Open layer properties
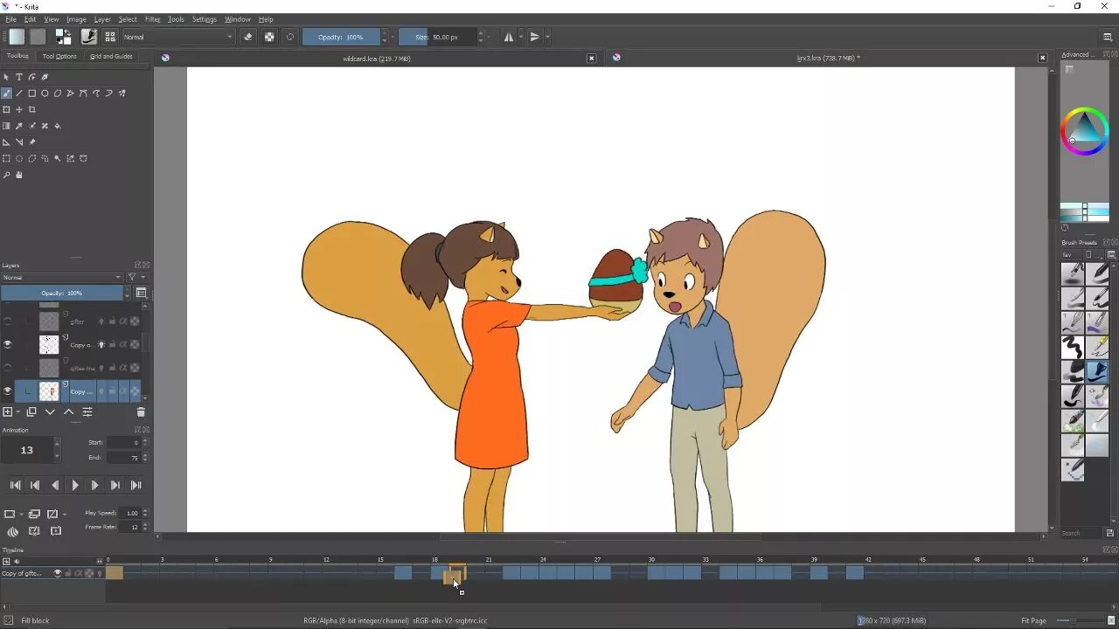Image resolution: width=1119 pixels, height=629 pixels. 87,412
